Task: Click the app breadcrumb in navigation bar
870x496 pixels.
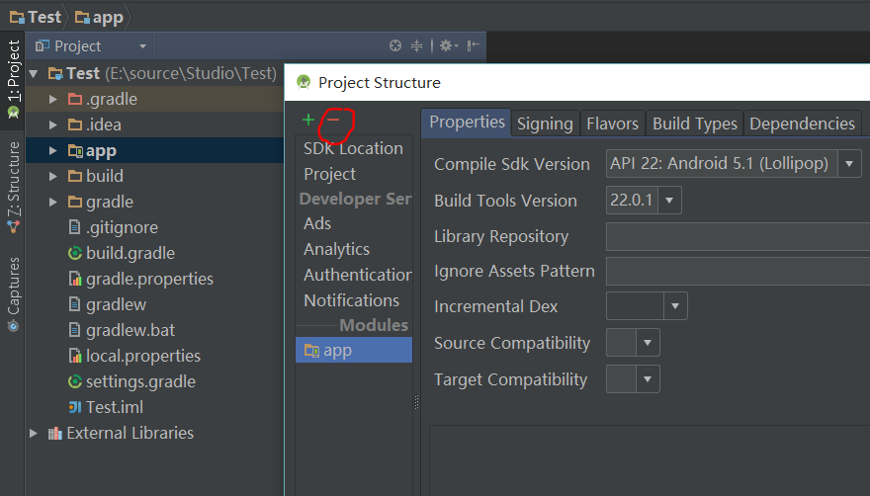Action: coord(99,17)
